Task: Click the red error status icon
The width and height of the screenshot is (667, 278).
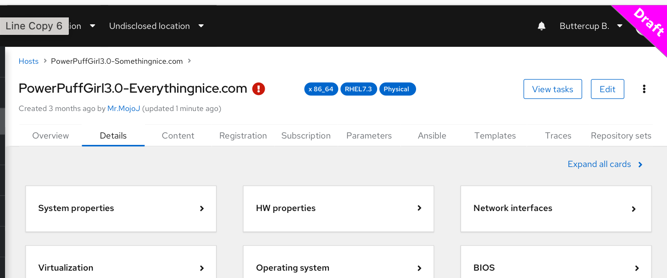Action: click(259, 89)
